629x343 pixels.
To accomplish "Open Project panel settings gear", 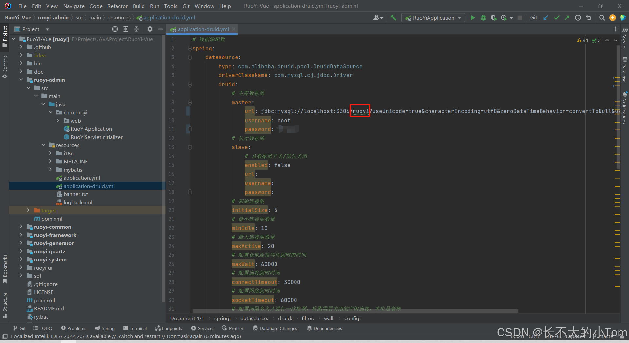I will point(150,29).
